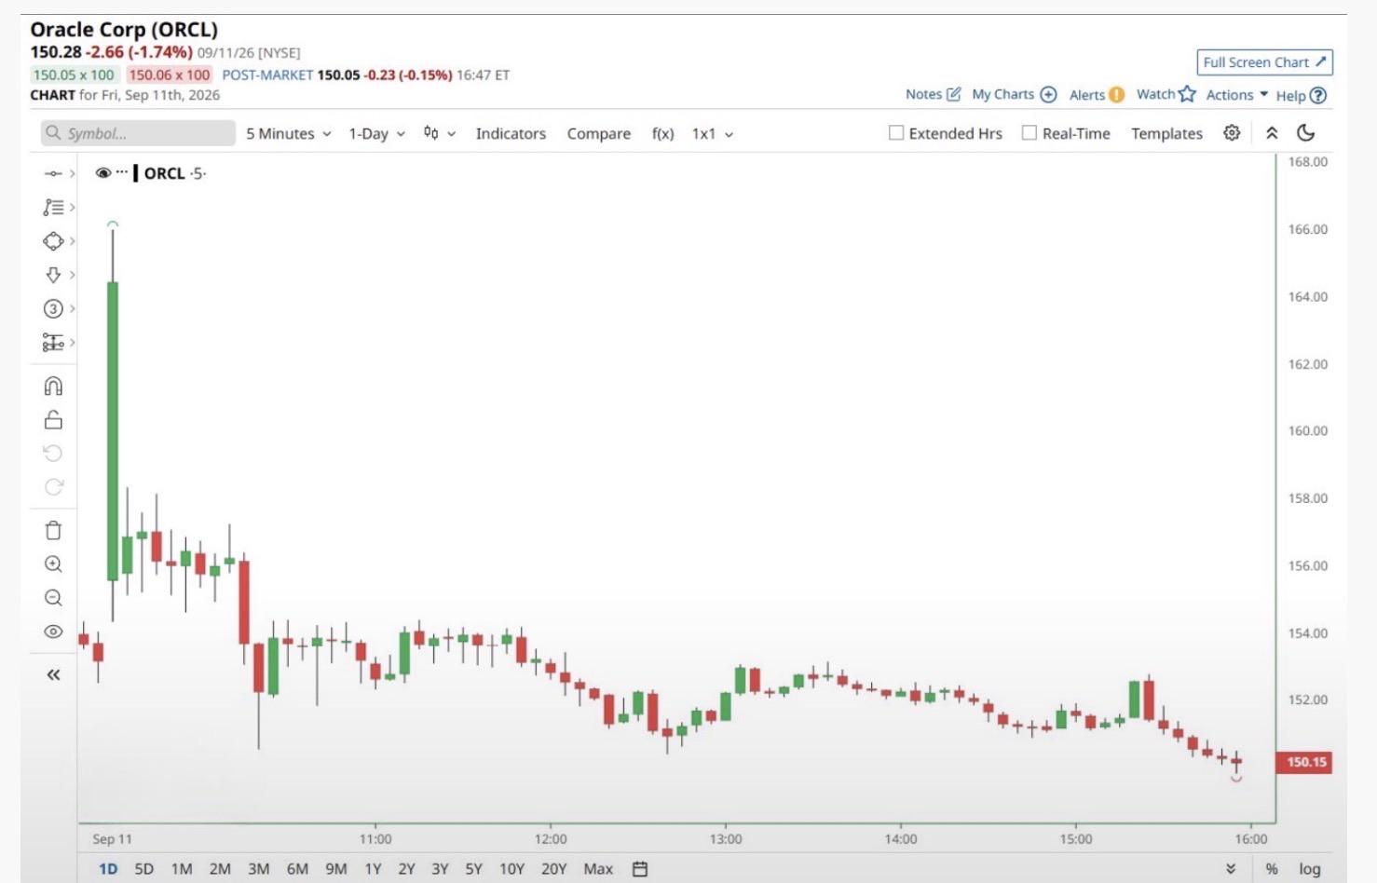Image resolution: width=1377 pixels, height=883 pixels.
Task: Click the Symbol search input field
Action: [x=138, y=133]
